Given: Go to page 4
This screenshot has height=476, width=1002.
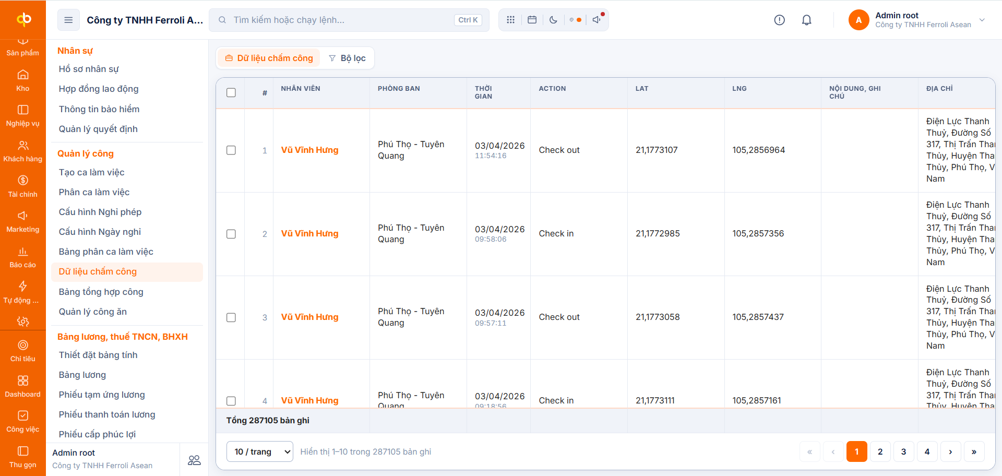Looking at the screenshot, I should (927, 451).
